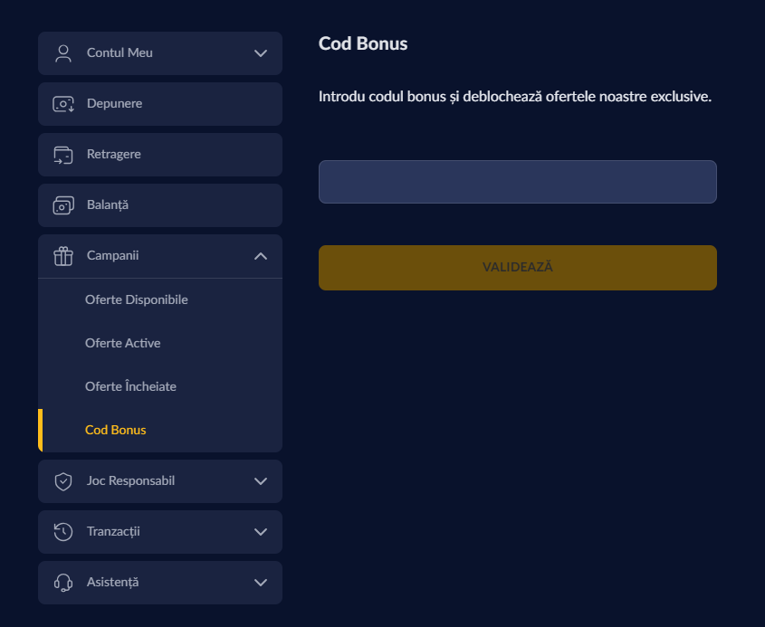Open the Oferte Disponibile page

pyautogui.click(x=136, y=299)
